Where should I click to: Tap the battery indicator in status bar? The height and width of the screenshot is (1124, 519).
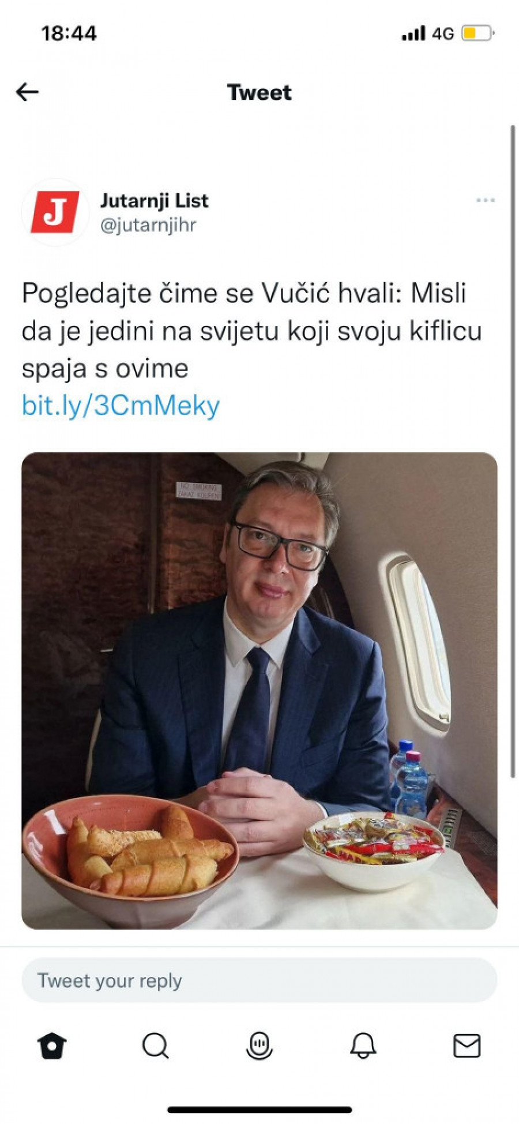coord(477,33)
